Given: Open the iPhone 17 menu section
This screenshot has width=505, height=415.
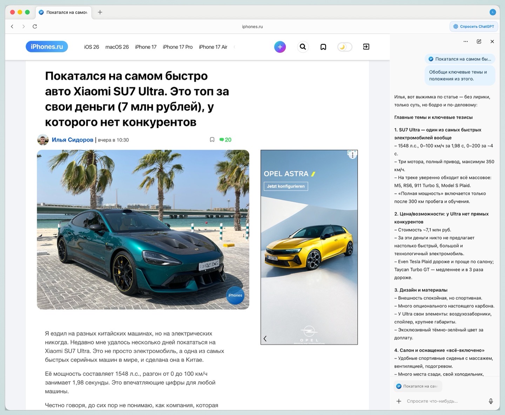Looking at the screenshot, I should [146, 47].
